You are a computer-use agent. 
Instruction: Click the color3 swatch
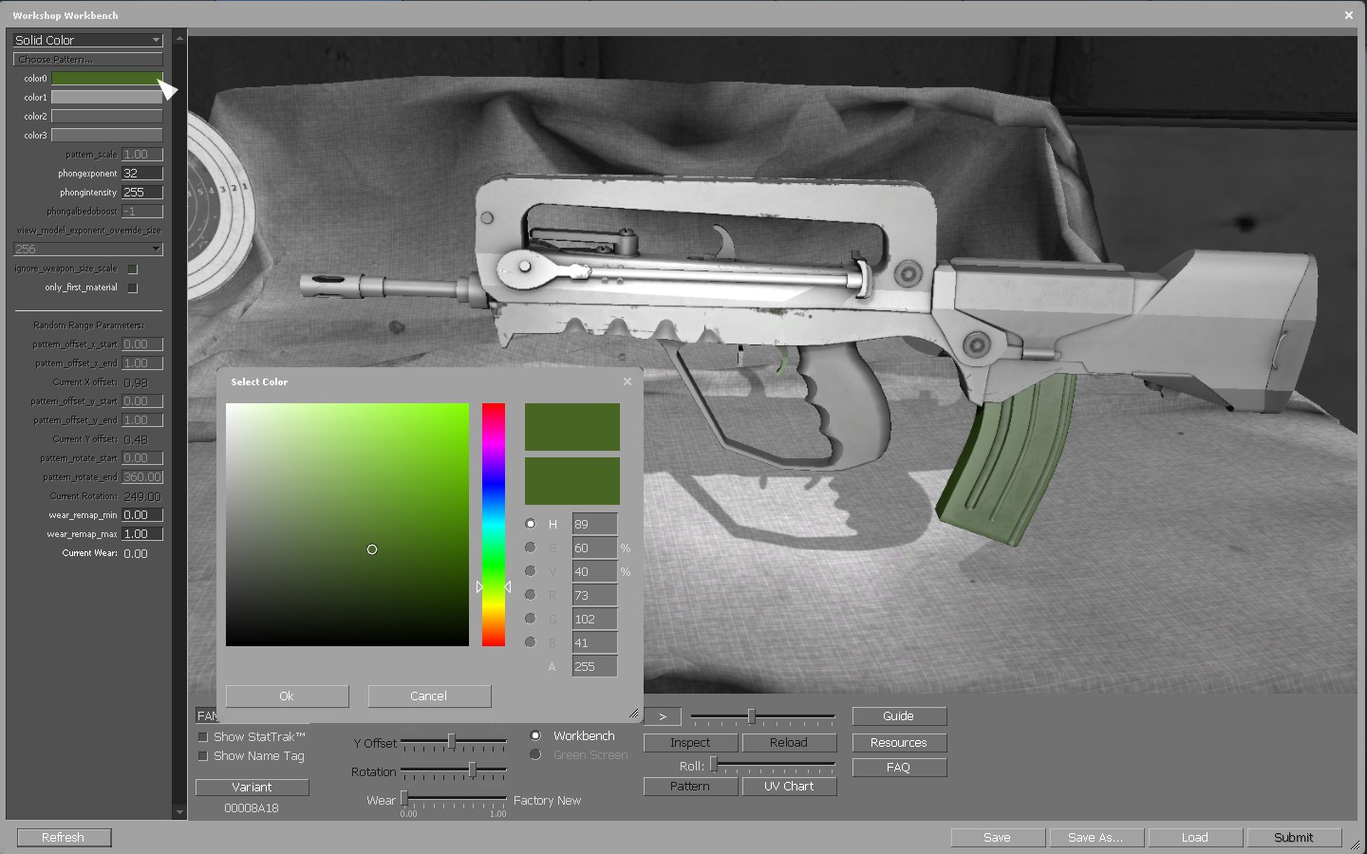(106, 135)
